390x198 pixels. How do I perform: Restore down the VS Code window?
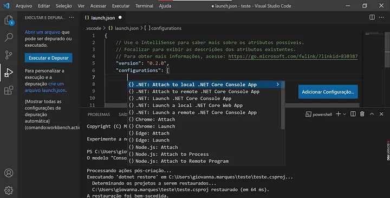point(365,5)
